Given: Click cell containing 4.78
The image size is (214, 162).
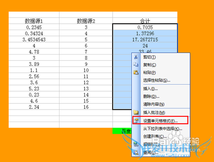Looking at the screenshot, I should click(34, 52).
